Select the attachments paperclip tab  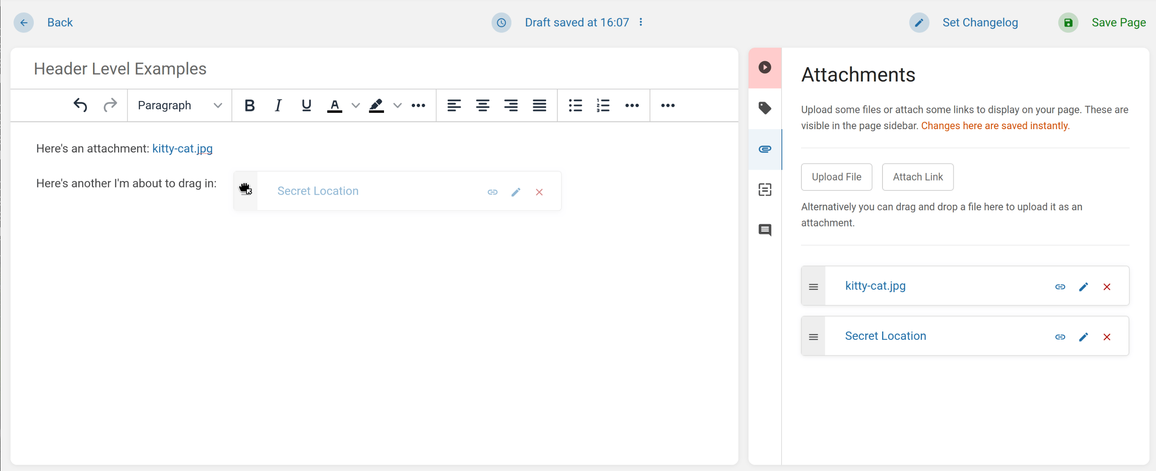765,149
